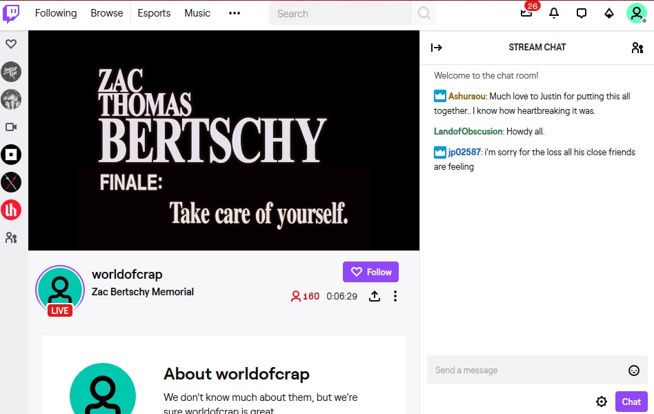654x414 pixels.
Task: Open the Get Bits diamond icon
Action: [609, 13]
